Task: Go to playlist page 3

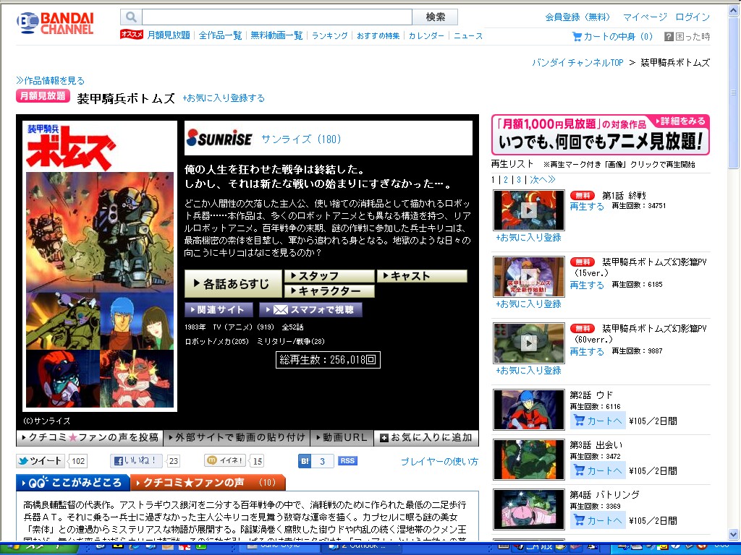Action: click(518, 179)
